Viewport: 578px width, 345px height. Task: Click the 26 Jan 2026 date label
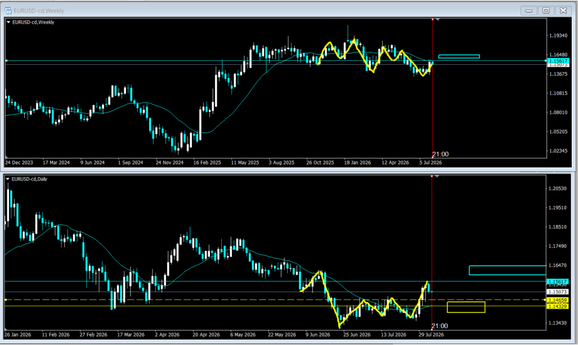click(17, 335)
